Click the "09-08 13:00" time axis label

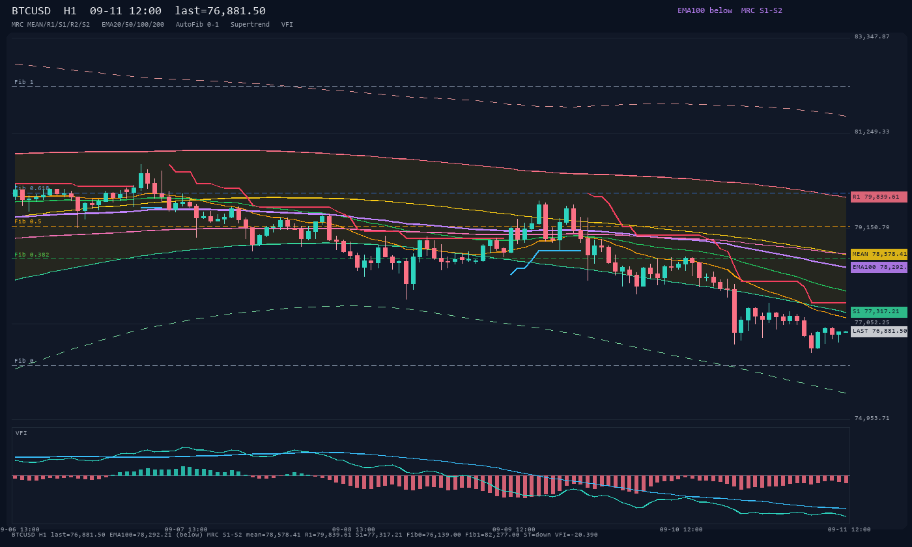(354, 529)
